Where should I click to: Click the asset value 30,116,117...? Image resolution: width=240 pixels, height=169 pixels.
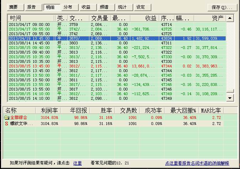point(209,29)
